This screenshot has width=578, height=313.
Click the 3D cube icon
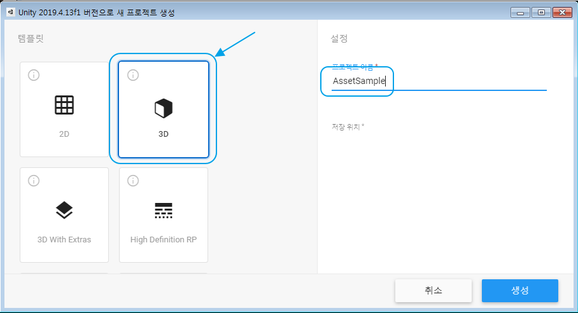[x=164, y=108]
